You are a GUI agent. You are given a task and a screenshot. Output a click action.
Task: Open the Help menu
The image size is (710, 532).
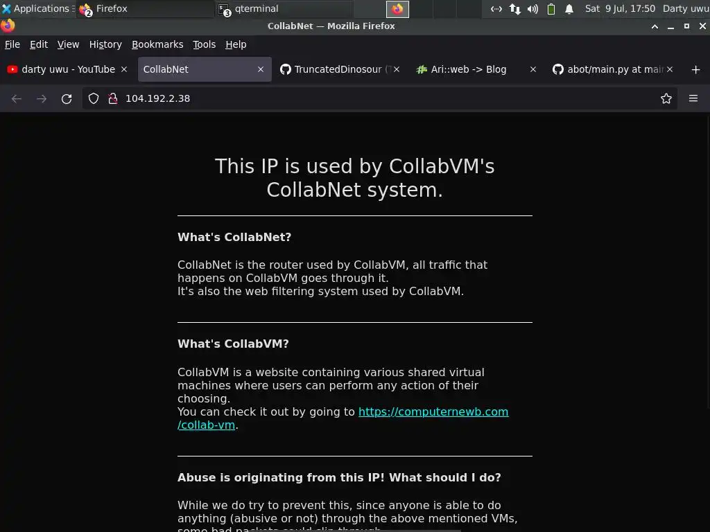(x=236, y=44)
